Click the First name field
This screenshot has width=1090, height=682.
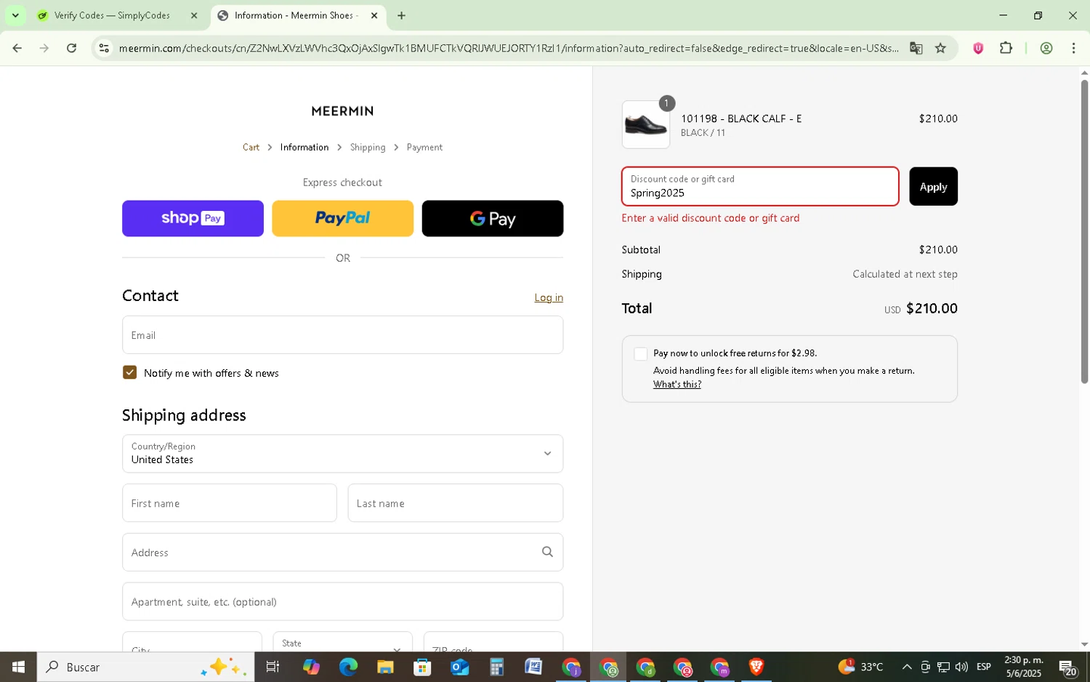(229, 503)
